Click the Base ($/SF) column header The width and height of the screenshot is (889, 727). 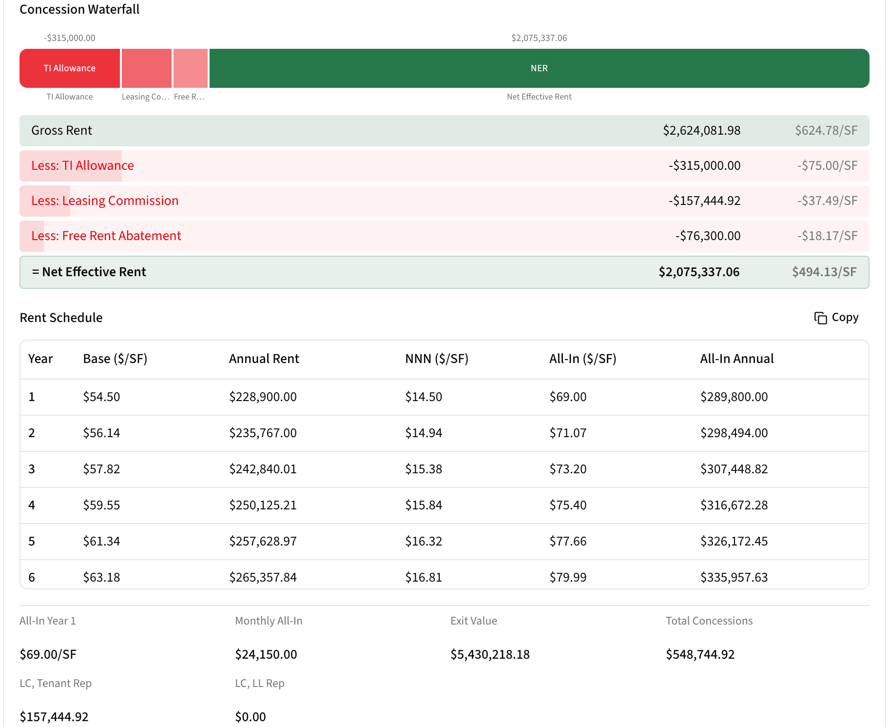coord(115,359)
